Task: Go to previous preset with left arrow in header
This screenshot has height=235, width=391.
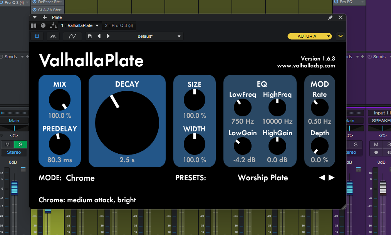Action: (99, 36)
